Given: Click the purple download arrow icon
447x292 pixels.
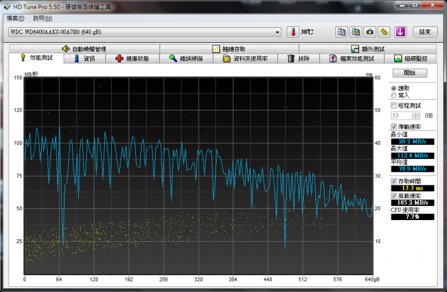Looking at the screenshot, I should 400,32.
